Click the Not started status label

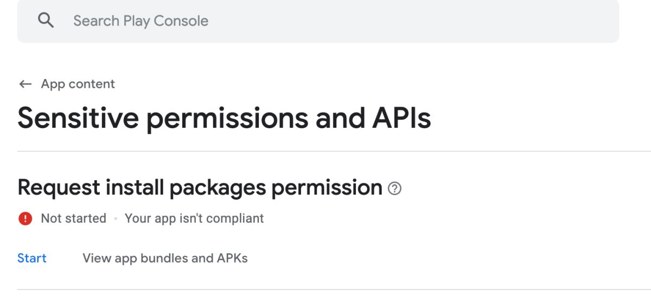coord(73,218)
